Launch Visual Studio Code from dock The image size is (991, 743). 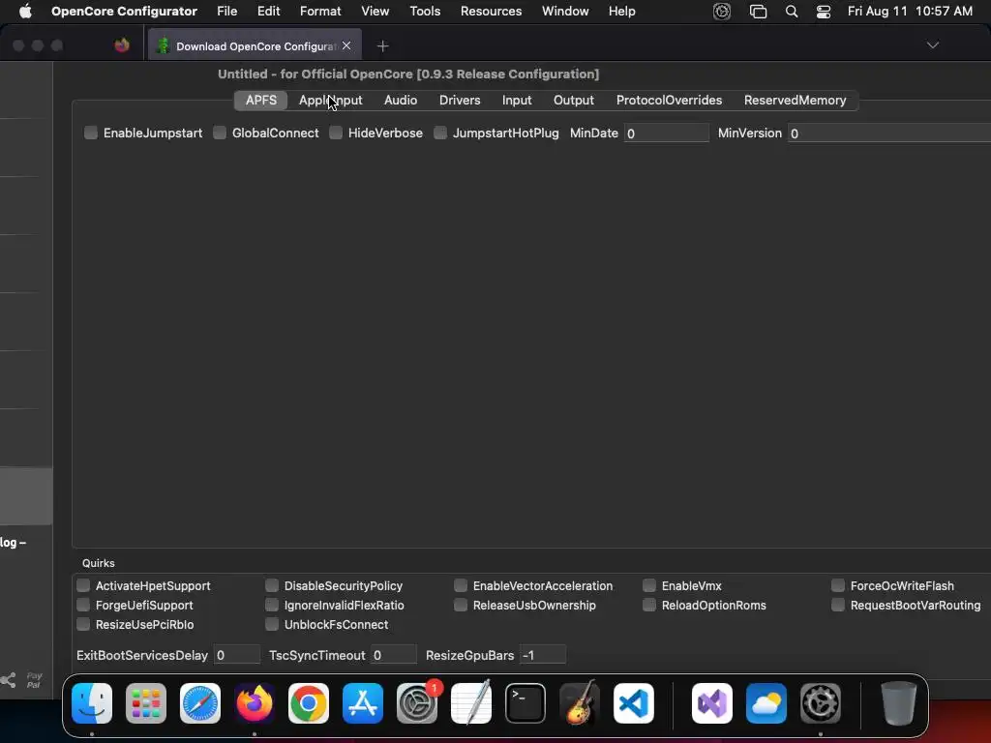pyautogui.click(x=634, y=703)
